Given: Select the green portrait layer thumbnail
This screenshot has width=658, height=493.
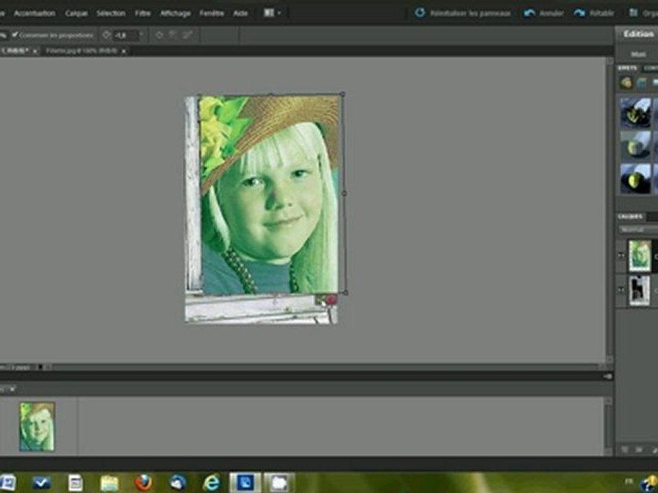Looking at the screenshot, I should (x=639, y=255).
